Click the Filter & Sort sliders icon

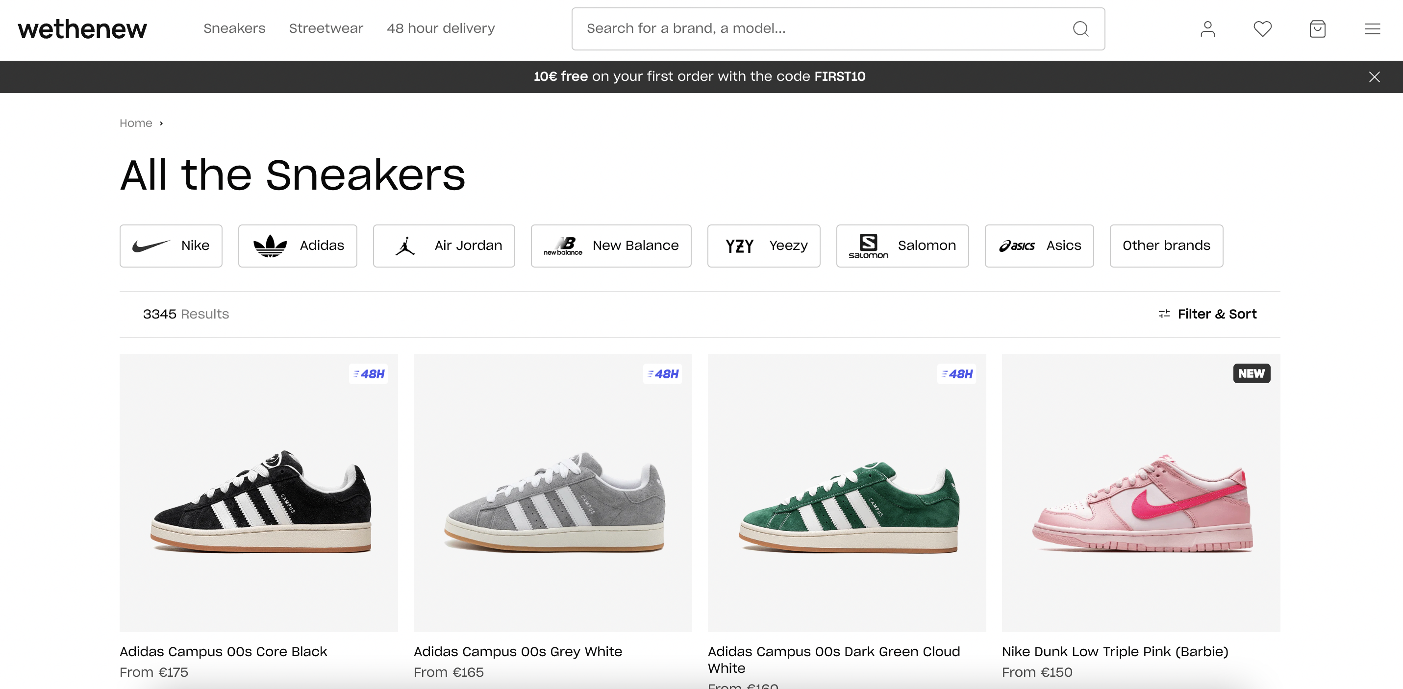[x=1164, y=314]
